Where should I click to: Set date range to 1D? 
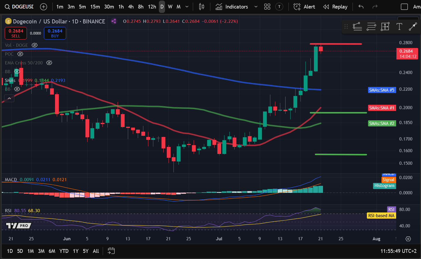[10, 251]
